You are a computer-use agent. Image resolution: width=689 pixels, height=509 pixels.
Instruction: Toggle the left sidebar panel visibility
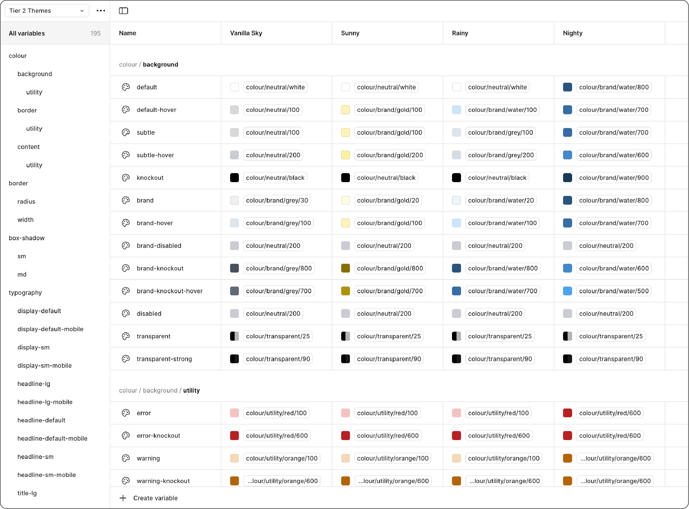(x=123, y=11)
